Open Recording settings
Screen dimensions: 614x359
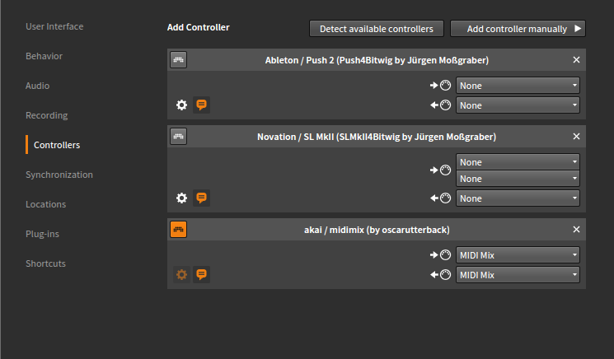(47, 115)
